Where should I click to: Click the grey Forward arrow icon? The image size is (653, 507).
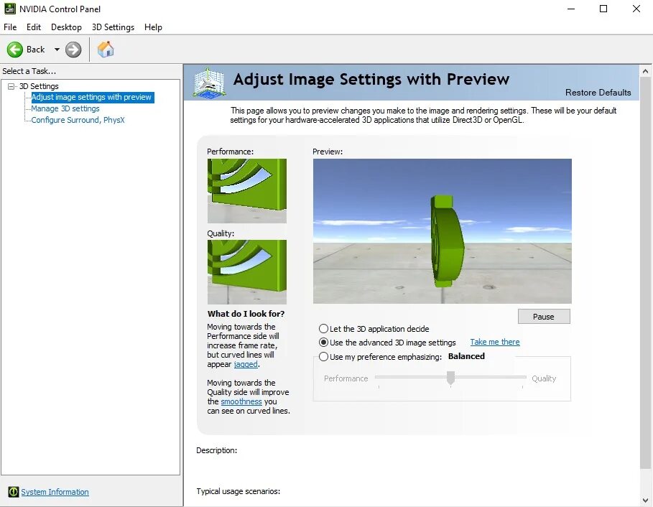point(73,50)
